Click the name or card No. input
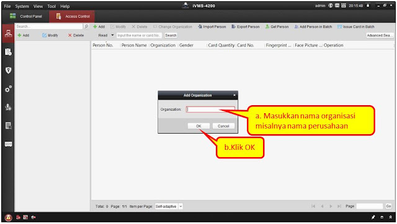397x224 pixels. click(139, 35)
